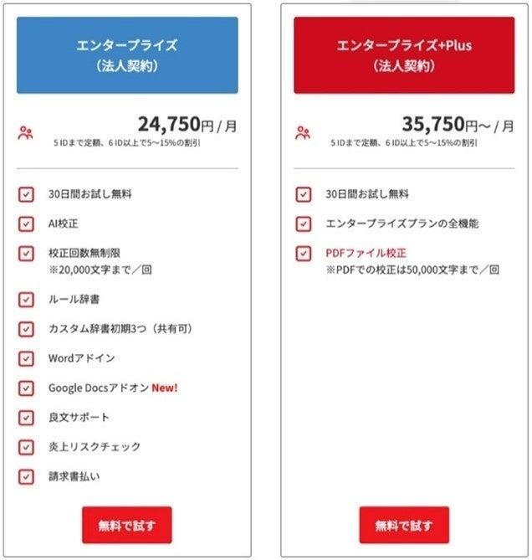Image resolution: width=532 pixels, height=560 pixels.
Task: Click the 炎上リスクチェック checkmark
Action: (x=26, y=447)
